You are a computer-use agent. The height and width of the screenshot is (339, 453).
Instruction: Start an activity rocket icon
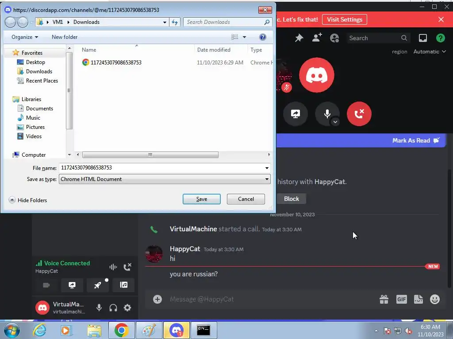(98, 285)
